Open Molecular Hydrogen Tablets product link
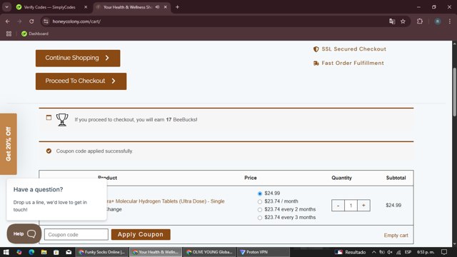The width and height of the screenshot is (457, 257). [166, 201]
